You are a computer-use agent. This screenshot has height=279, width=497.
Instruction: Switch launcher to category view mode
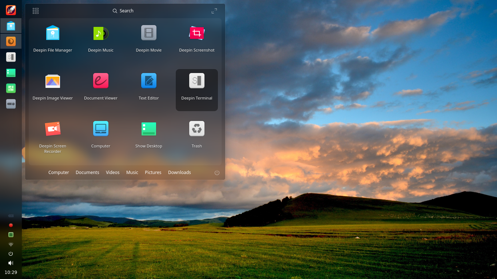tap(35, 11)
